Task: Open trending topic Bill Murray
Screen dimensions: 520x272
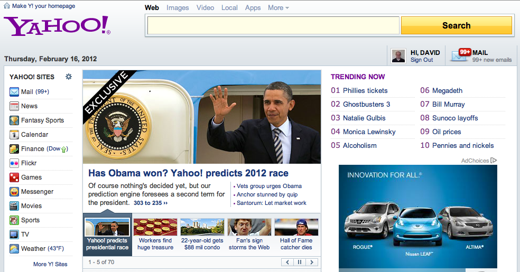Action: [x=448, y=105]
